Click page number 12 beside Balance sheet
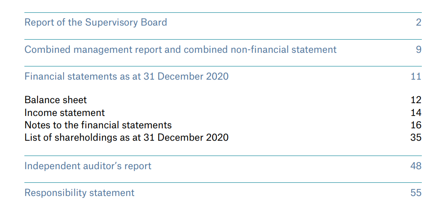440x222 pixels. coord(416,100)
